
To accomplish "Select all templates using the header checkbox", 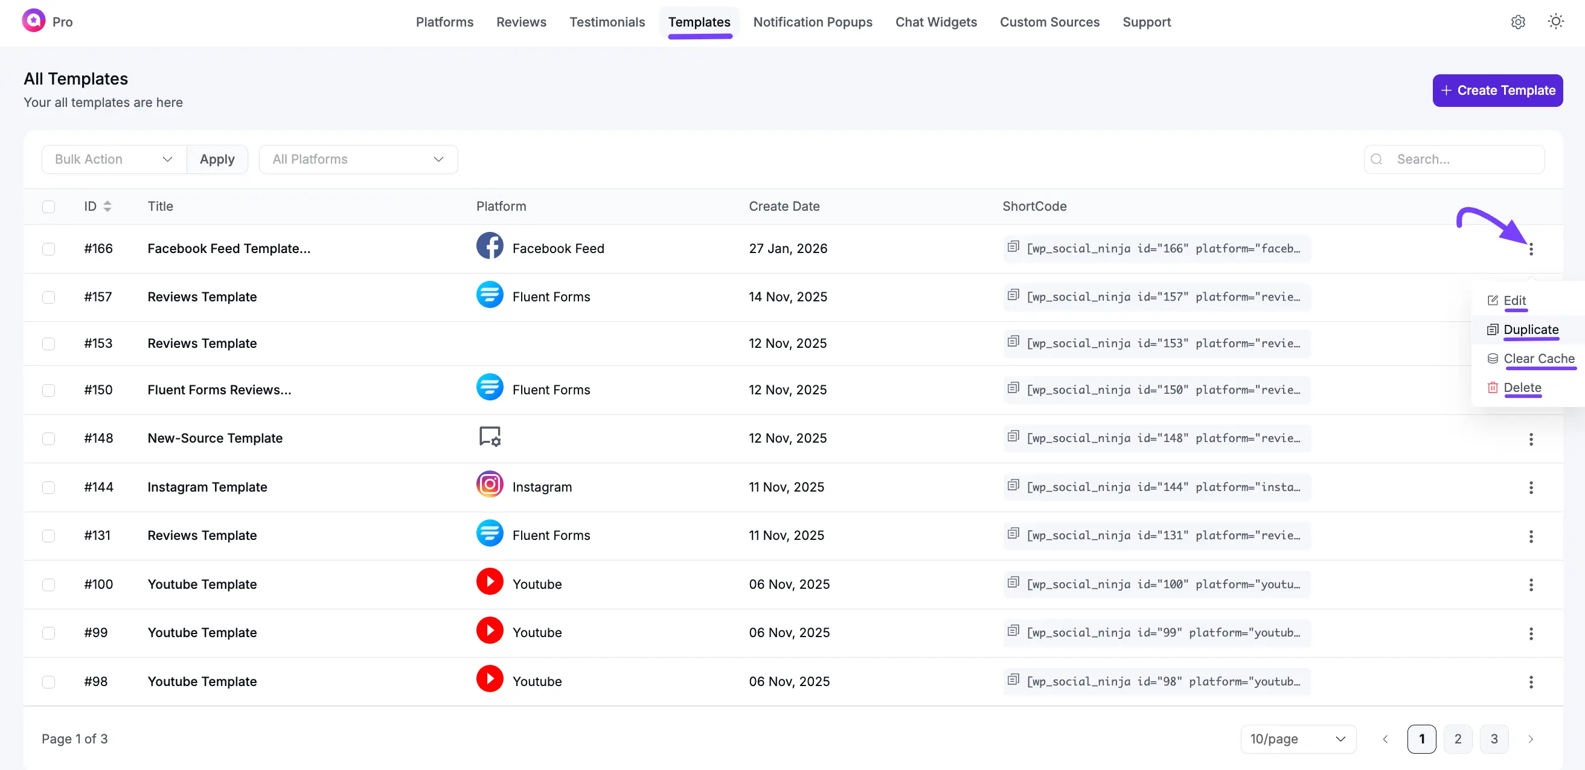I will [x=49, y=206].
